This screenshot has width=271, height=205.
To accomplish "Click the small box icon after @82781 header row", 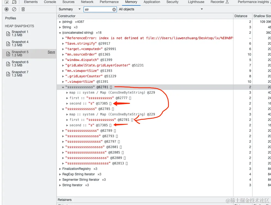I will coord(111,87).
